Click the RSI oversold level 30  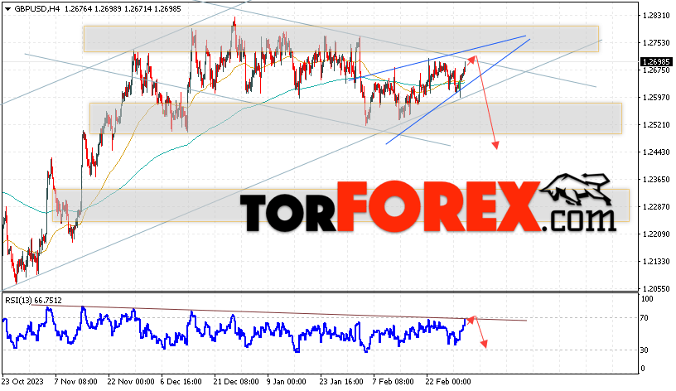[644, 350]
